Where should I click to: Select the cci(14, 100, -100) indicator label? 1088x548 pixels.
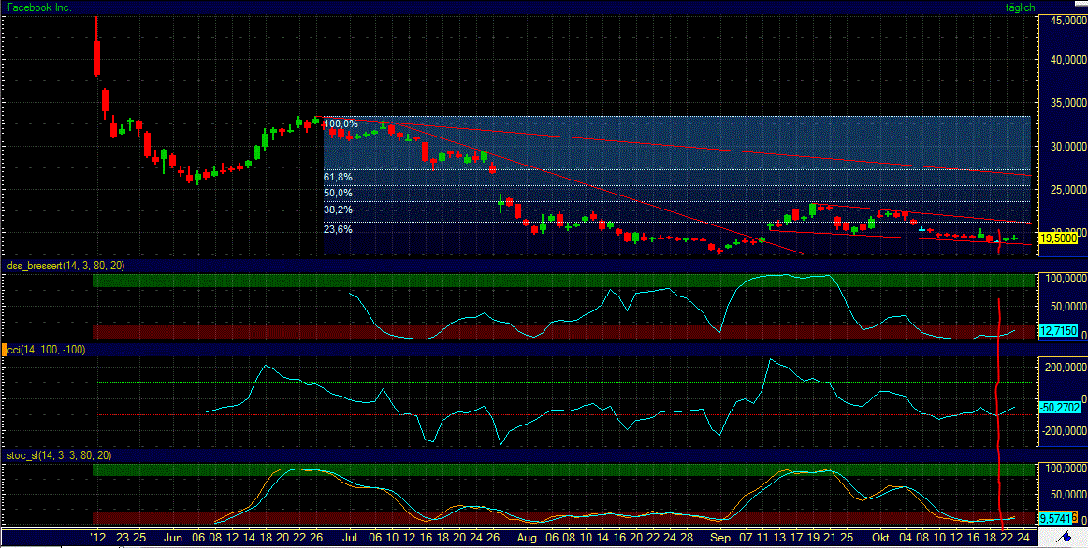pos(47,351)
